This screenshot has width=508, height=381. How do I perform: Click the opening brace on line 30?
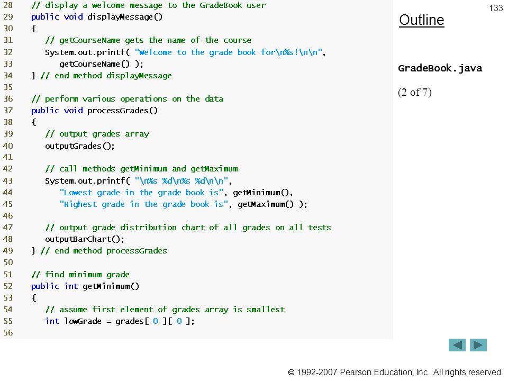click(34, 29)
